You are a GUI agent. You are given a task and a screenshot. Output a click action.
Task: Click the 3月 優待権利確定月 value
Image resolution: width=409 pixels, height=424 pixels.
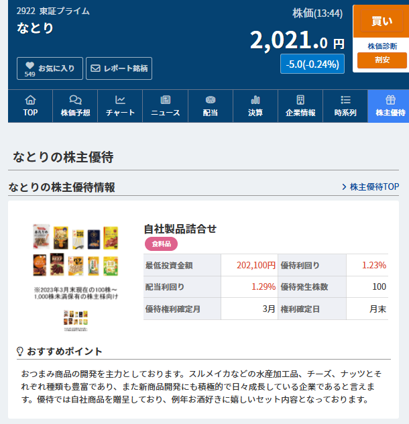[x=269, y=309]
